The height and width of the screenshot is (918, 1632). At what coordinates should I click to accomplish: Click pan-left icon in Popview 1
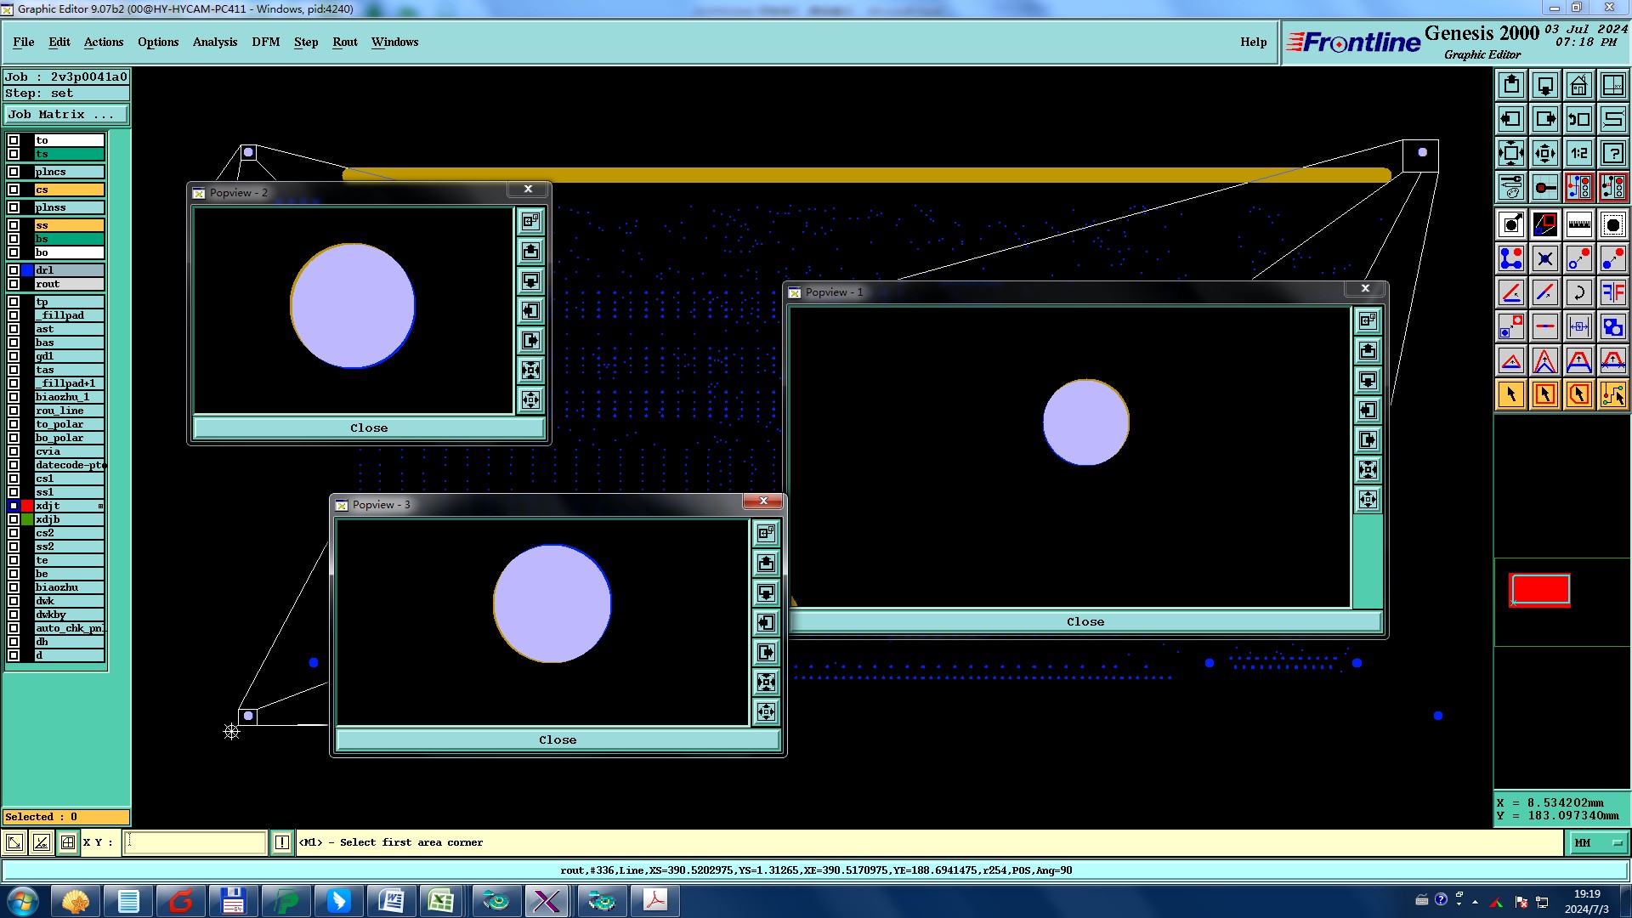coord(1368,411)
